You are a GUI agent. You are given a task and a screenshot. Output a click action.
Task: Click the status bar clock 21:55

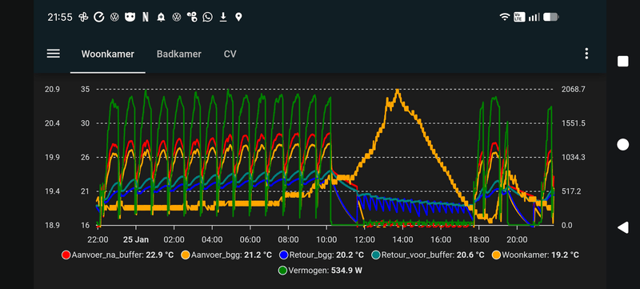[x=60, y=17]
